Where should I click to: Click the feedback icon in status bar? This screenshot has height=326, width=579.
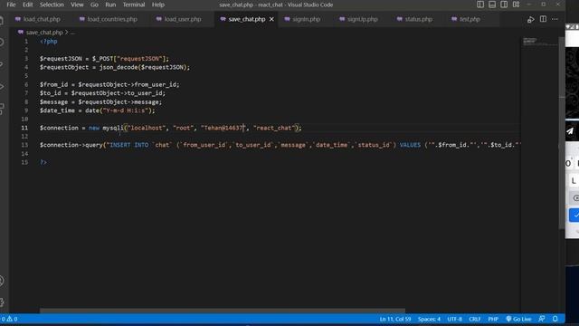pyautogui.click(x=542, y=319)
